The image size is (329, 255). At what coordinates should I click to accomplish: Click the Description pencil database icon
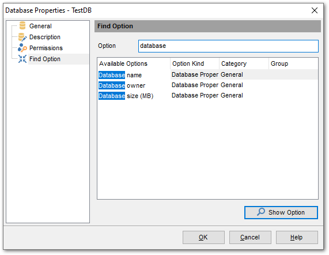pos(22,37)
